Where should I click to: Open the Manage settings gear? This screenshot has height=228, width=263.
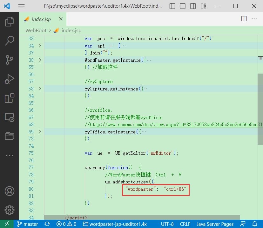point(10,210)
